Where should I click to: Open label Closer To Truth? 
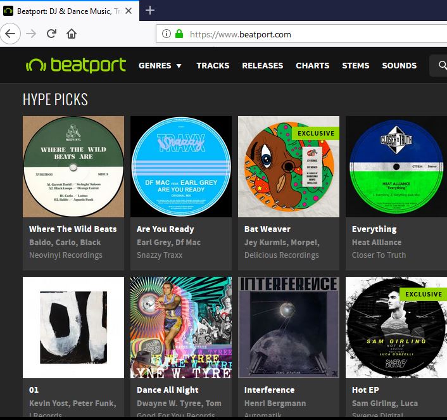click(x=379, y=255)
